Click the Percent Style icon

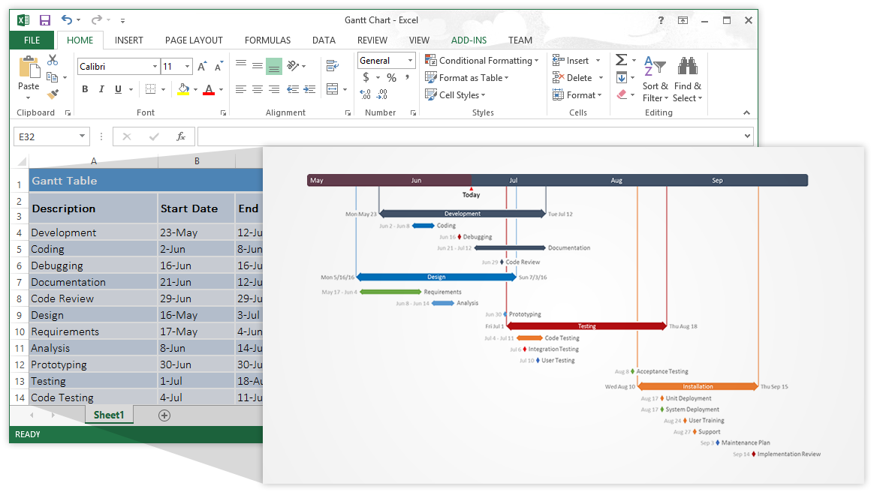(x=392, y=77)
